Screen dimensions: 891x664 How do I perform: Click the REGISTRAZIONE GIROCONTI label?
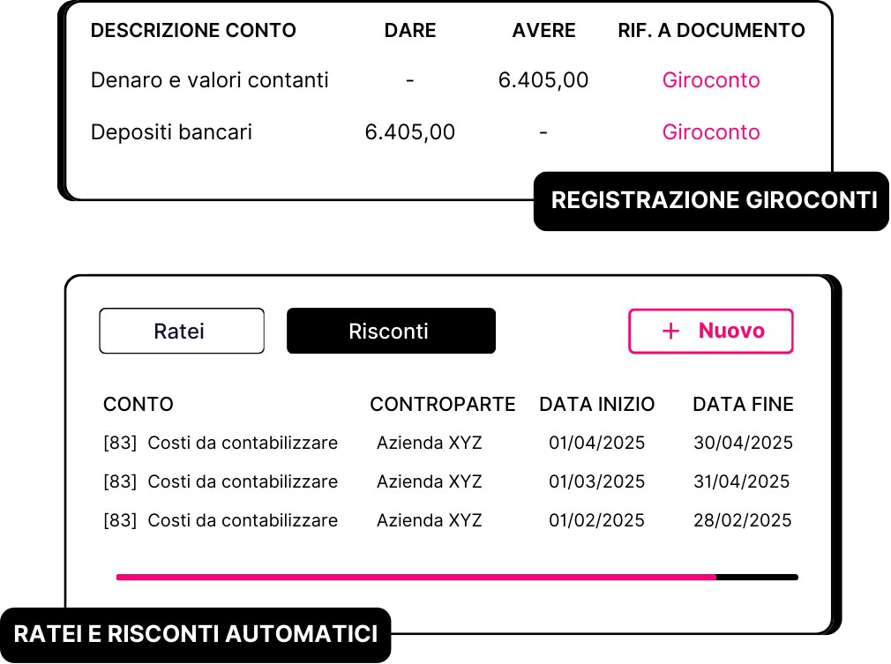tap(715, 200)
